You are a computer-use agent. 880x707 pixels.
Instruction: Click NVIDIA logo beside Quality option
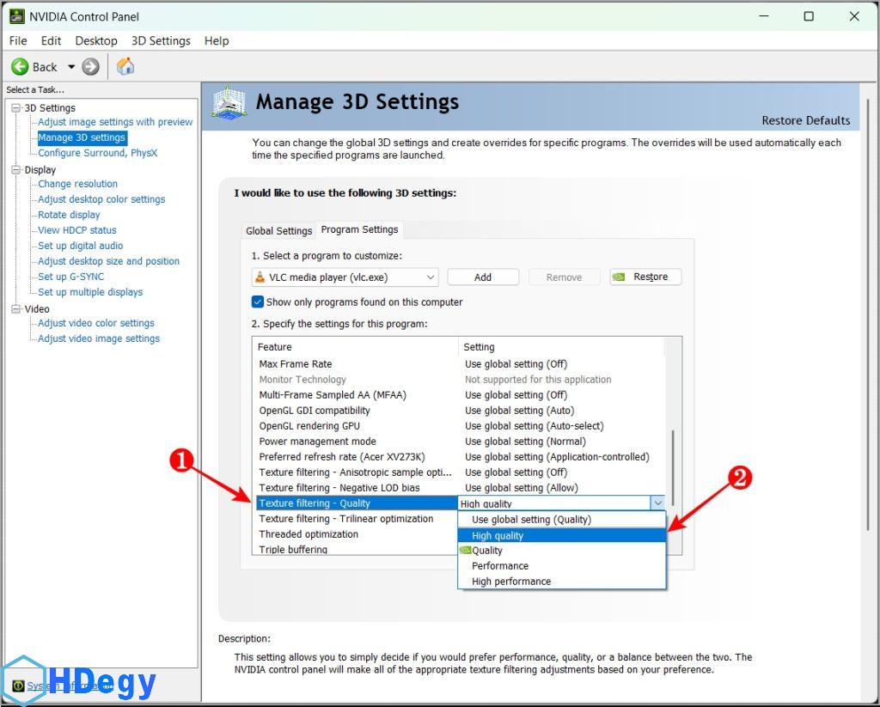click(x=465, y=551)
